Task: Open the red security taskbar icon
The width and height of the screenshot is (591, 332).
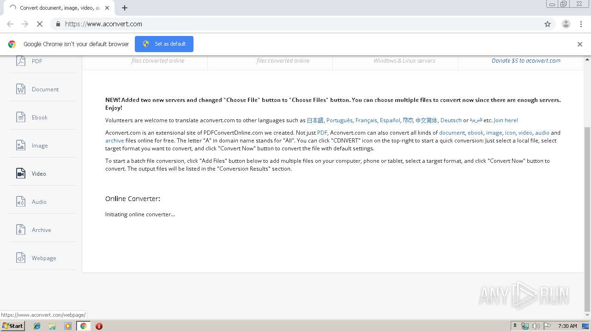Action: pyautogui.click(x=99, y=326)
